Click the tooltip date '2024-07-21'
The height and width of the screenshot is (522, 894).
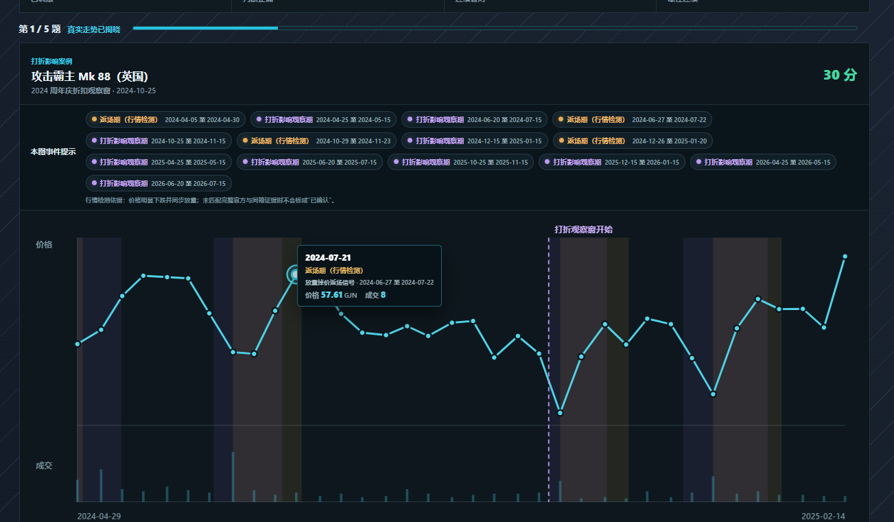pyautogui.click(x=328, y=257)
